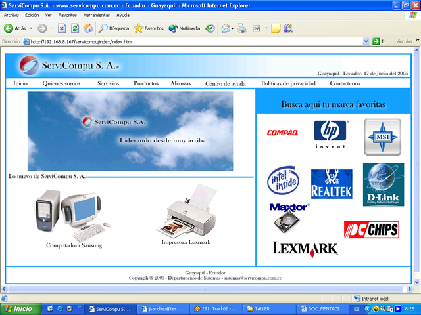Open the Windows Inicio start button
This screenshot has width=421, height=315.
[x=20, y=309]
